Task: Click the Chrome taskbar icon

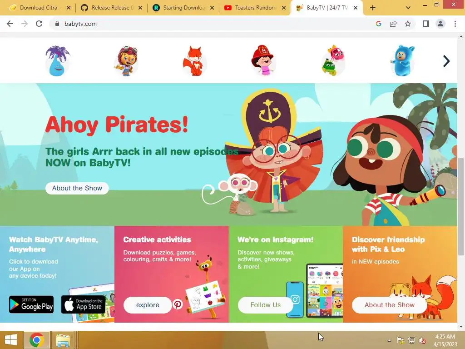Action: tap(37, 340)
